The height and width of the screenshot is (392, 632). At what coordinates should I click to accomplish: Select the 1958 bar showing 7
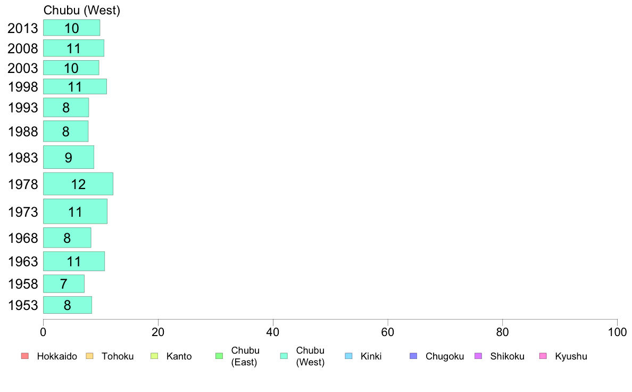tap(64, 284)
